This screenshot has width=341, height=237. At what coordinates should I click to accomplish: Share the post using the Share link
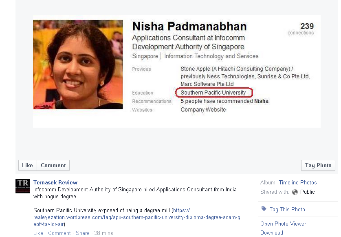click(83, 233)
